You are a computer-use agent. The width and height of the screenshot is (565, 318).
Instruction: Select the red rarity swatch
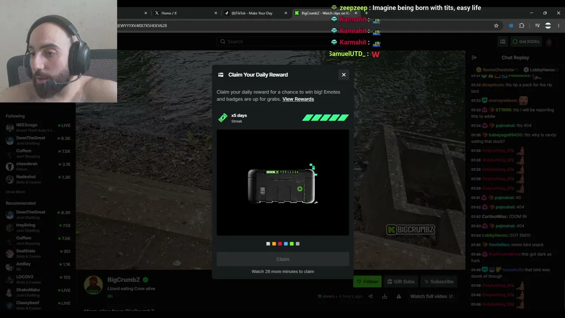pyautogui.click(x=280, y=244)
